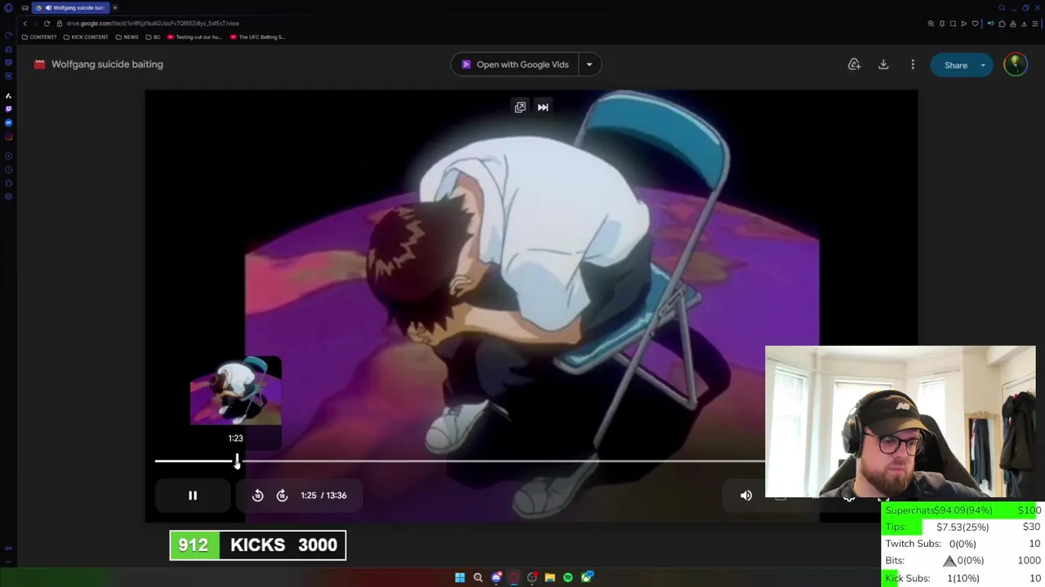Open sidebar history clock icon

[8, 170]
